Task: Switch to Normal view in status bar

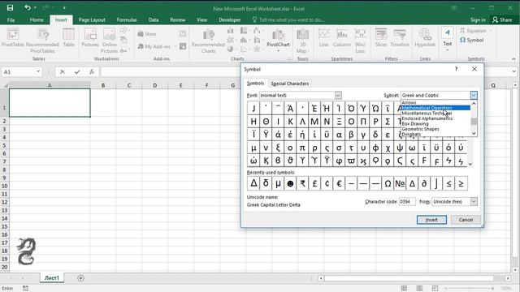Action: pyautogui.click(x=404, y=289)
